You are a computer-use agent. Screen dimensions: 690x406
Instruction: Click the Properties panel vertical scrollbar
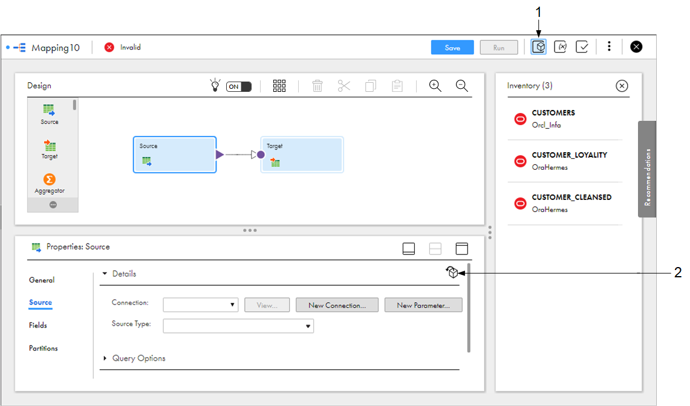coord(469,308)
